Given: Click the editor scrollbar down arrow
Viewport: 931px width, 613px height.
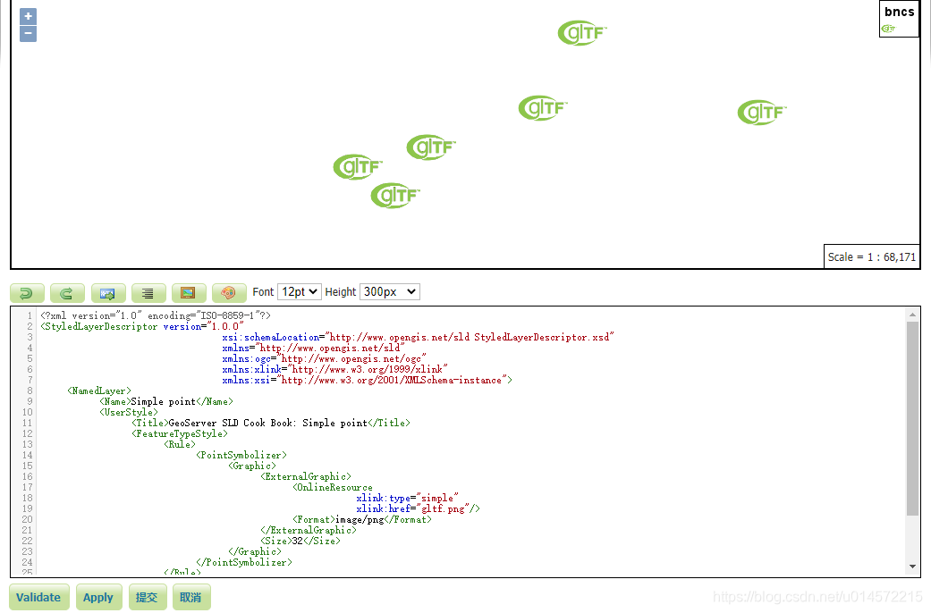Looking at the screenshot, I should point(912,567).
